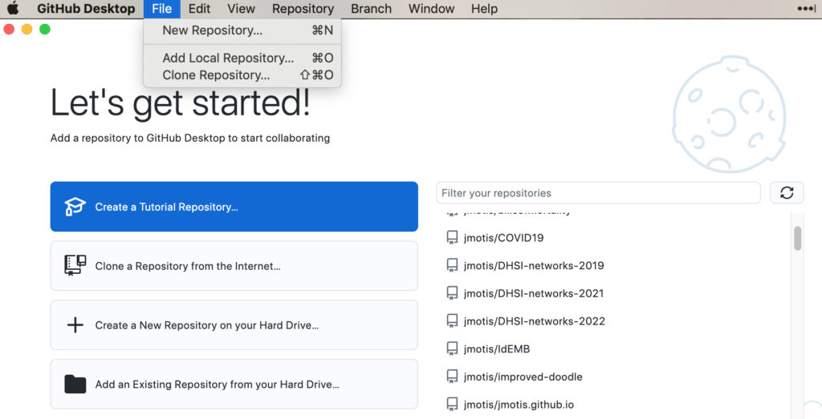Click the repo icon beside jmotis/DHSI-networks-2019
This screenshot has height=419, width=822.
click(x=452, y=265)
